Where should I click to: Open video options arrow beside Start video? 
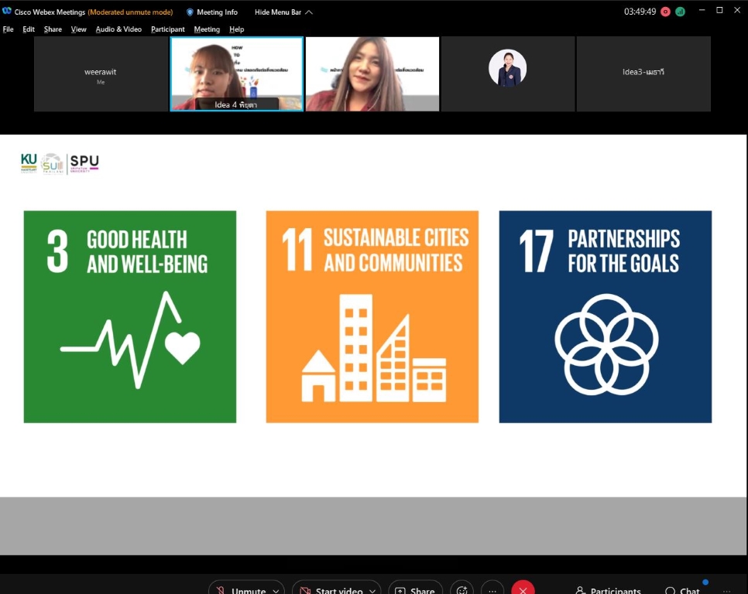(x=372, y=591)
